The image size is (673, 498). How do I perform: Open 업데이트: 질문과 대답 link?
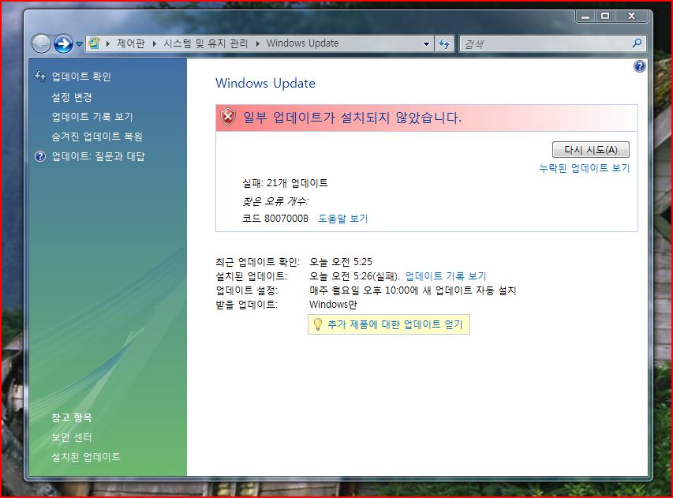[x=99, y=156]
